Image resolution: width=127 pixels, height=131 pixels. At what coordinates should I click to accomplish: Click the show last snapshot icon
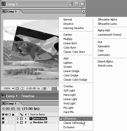tap(49, 89)
